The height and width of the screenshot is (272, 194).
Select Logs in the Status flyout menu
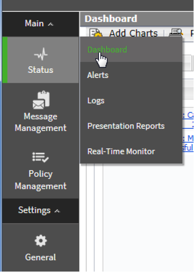click(96, 101)
